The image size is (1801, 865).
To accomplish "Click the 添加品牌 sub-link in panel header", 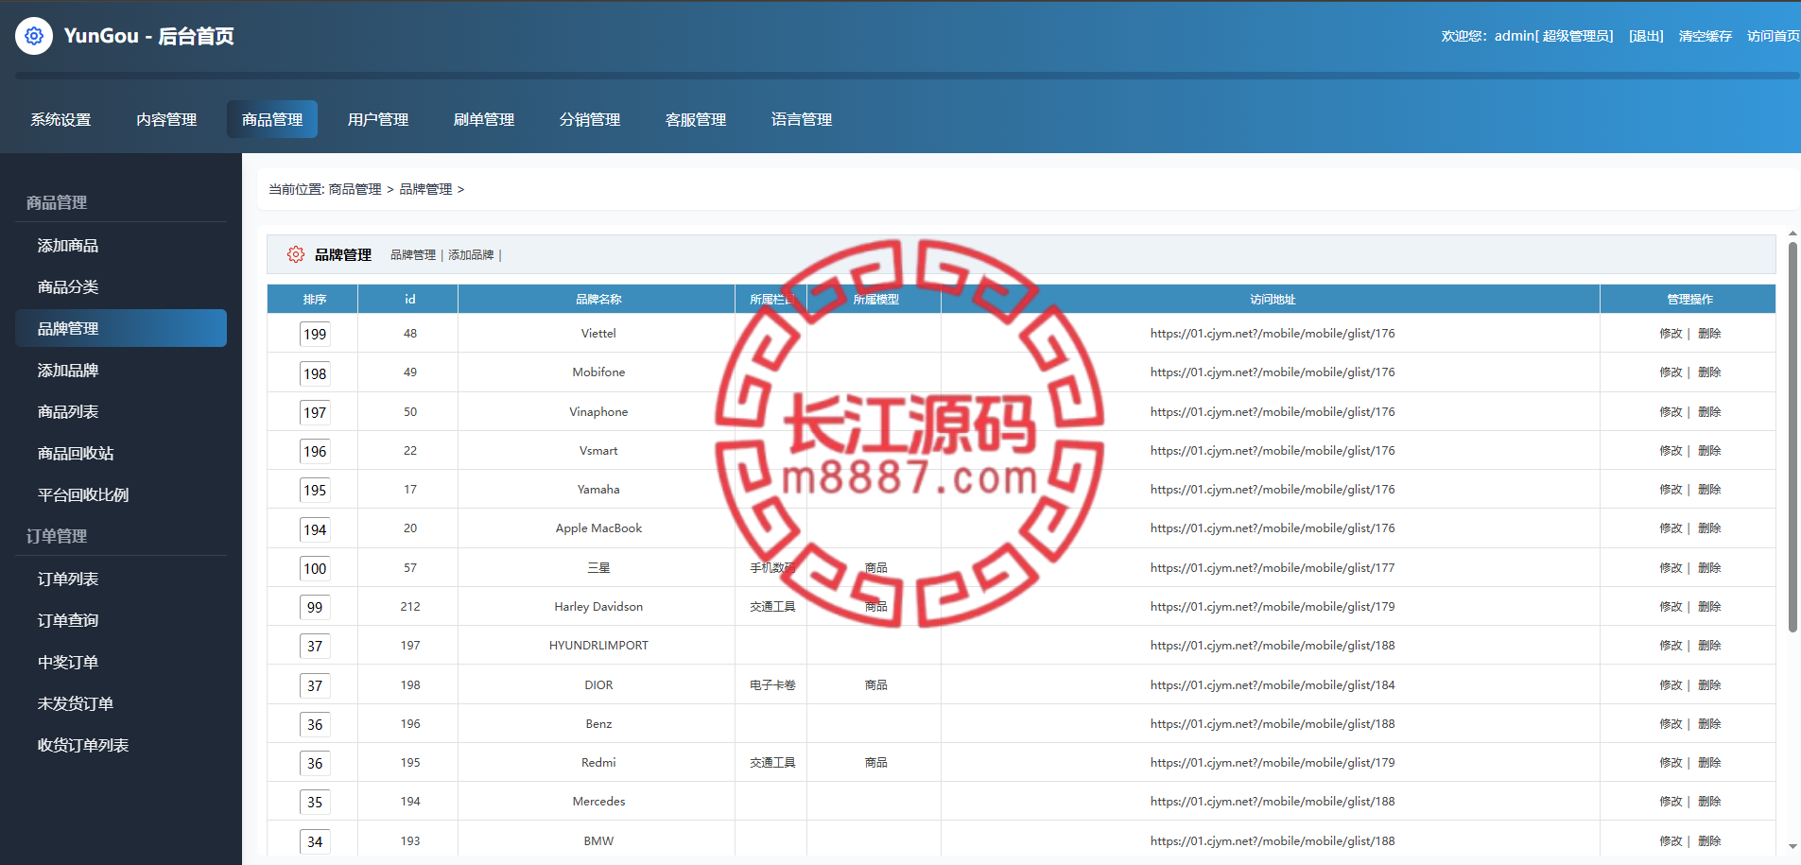I will (x=471, y=255).
